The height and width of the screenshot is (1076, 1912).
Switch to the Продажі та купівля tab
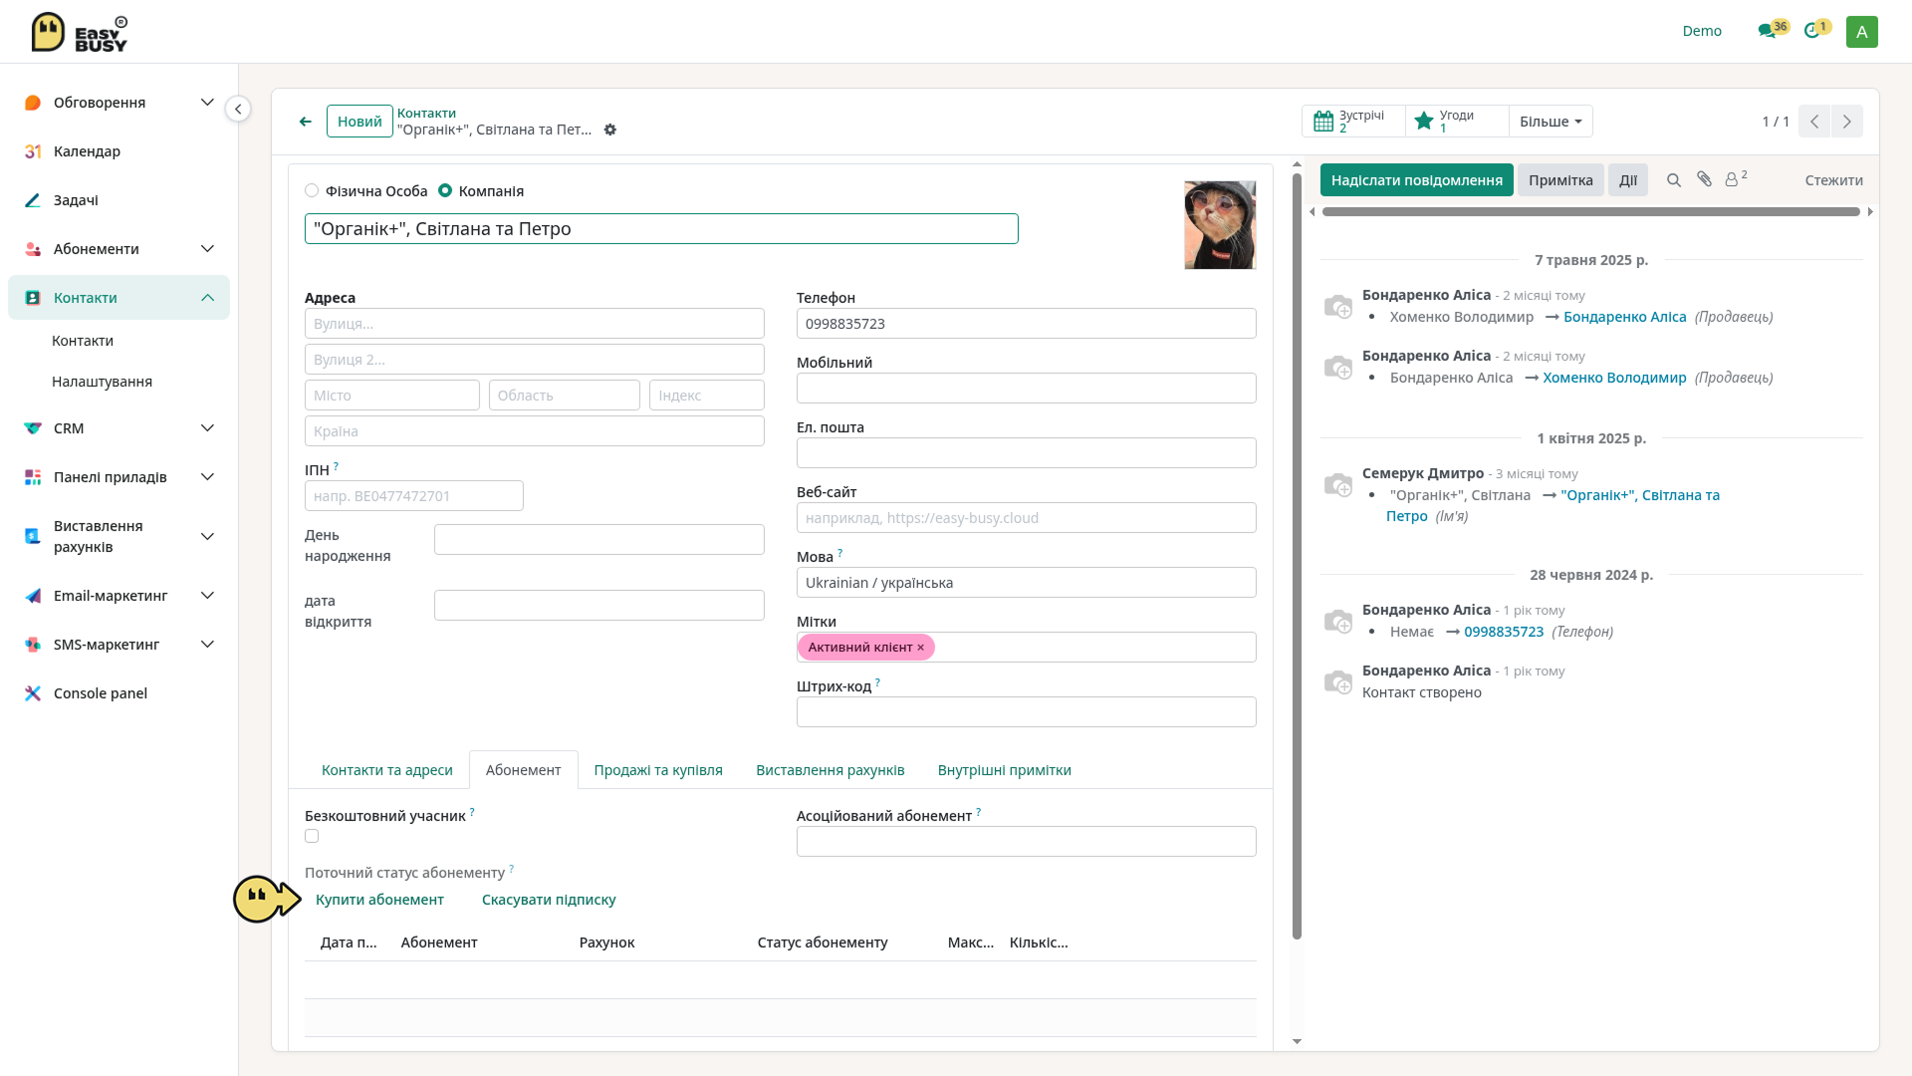[x=658, y=770]
